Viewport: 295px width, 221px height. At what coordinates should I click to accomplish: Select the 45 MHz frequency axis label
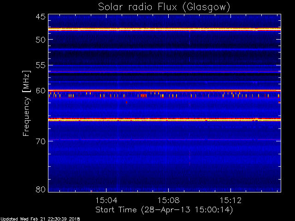(41, 17)
